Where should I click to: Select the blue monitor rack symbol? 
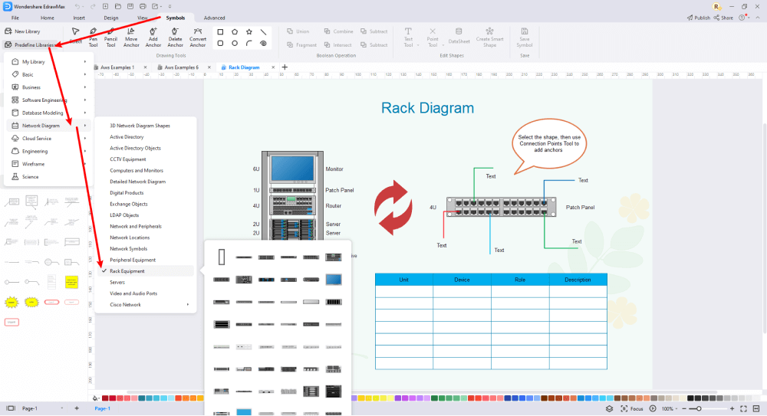[333, 280]
